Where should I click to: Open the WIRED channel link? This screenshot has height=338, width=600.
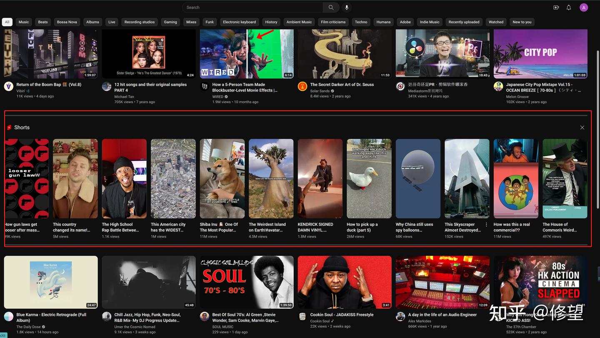tap(217, 96)
